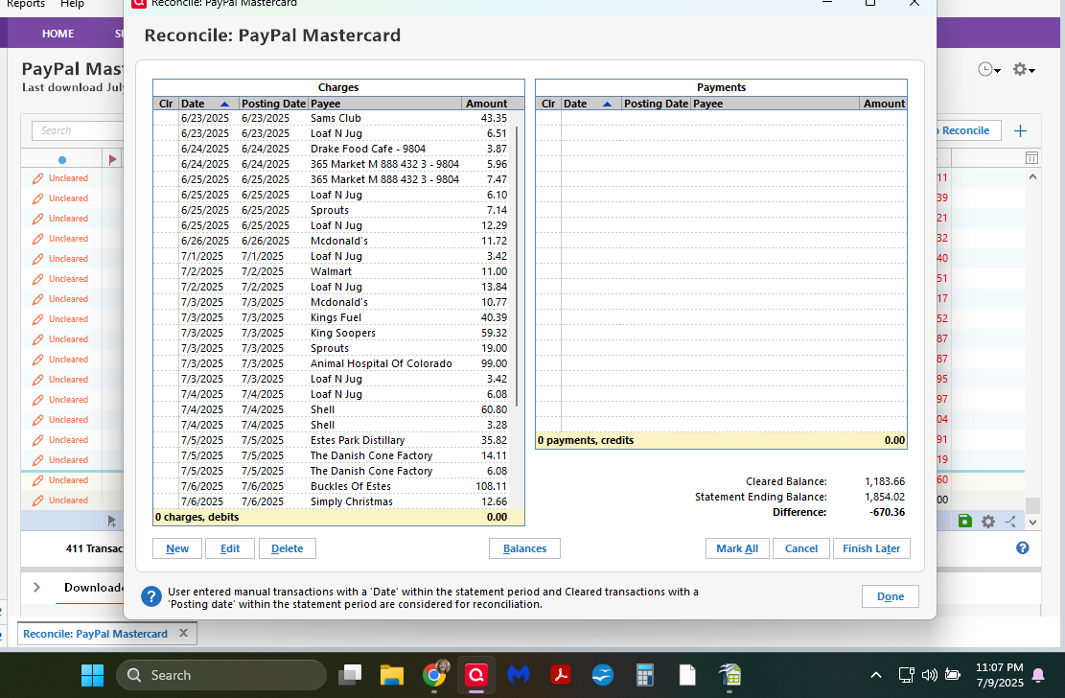The image size is (1065, 698).
Task: Click the taskbar Search box
Action: pos(221,675)
